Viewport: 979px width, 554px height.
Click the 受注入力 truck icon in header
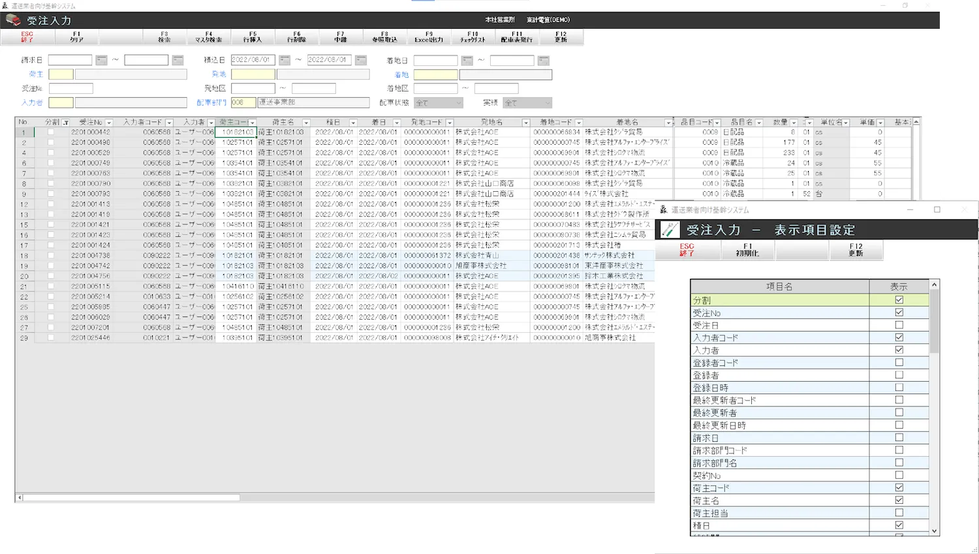13,20
